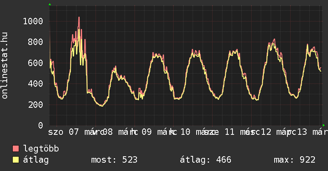The image size is (328, 171).
Task: Click the 1000 label on the y-axis
Action: 33,21
